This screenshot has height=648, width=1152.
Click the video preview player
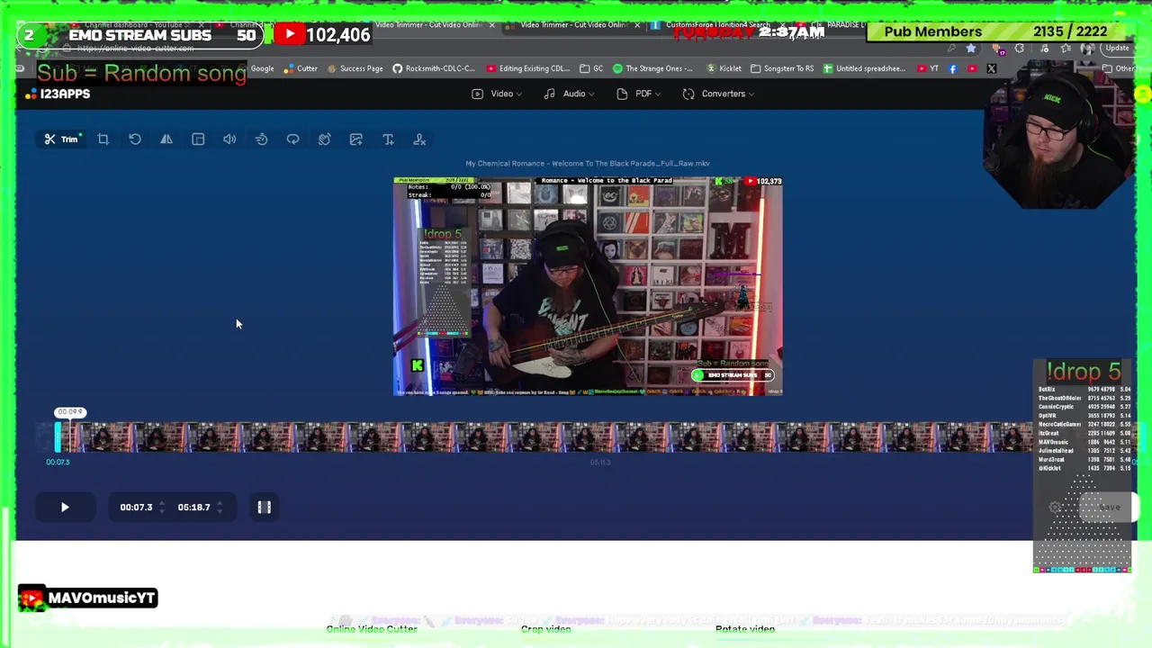tap(588, 286)
